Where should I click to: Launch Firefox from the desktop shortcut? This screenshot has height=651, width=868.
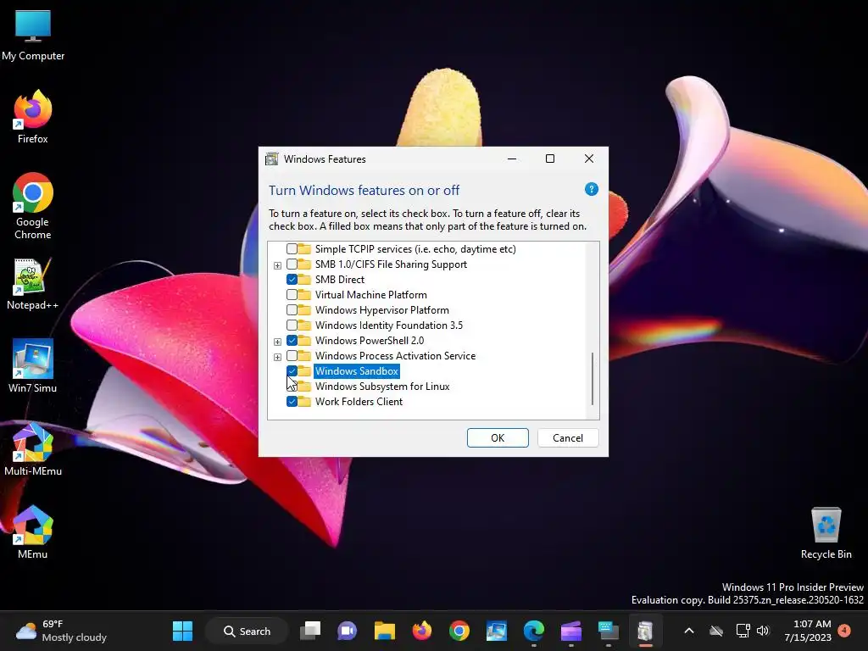[x=33, y=117]
